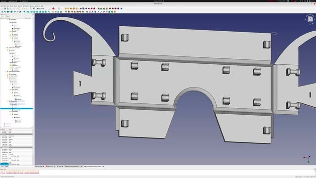Open the View menu

click(x=8, y=6)
